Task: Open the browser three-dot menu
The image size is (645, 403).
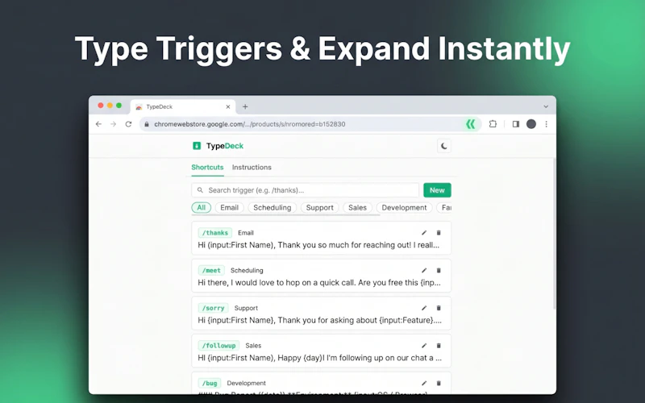Action: 547,124
